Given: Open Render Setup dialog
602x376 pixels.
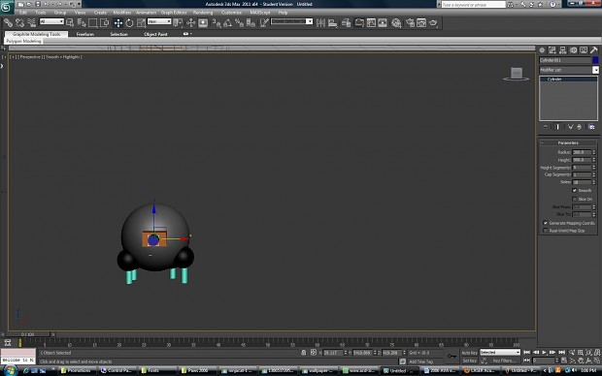Looking at the screenshot, I should [410, 23].
